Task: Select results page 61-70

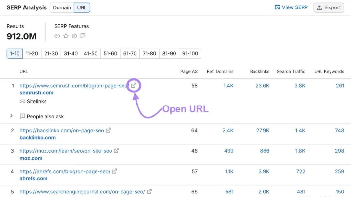Action: (130, 54)
